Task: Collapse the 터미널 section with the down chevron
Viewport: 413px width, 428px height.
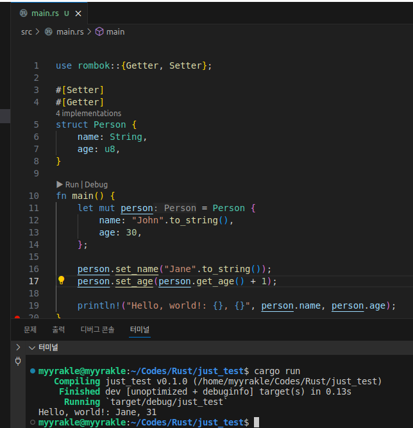Action: pos(31,347)
